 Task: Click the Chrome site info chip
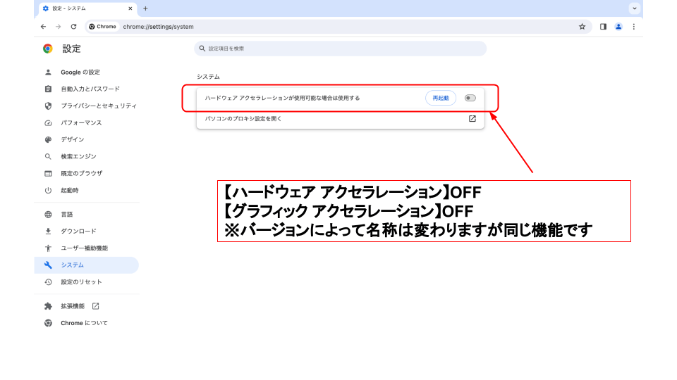pos(103,27)
